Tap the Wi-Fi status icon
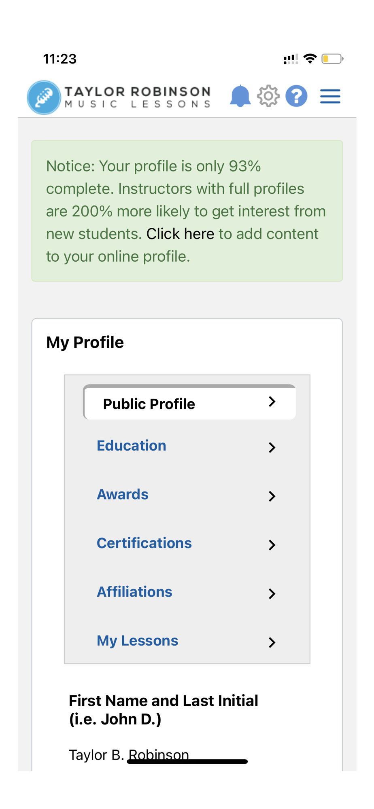The height and width of the screenshot is (809, 374). pyautogui.click(x=310, y=59)
